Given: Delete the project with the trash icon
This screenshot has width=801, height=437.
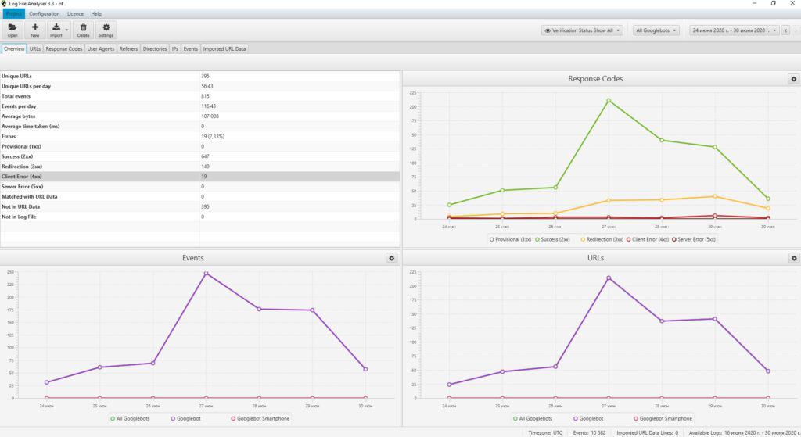Looking at the screenshot, I should pyautogui.click(x=83, y=30).
